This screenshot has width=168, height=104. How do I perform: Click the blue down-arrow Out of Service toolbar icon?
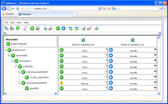tap(64, 28)
